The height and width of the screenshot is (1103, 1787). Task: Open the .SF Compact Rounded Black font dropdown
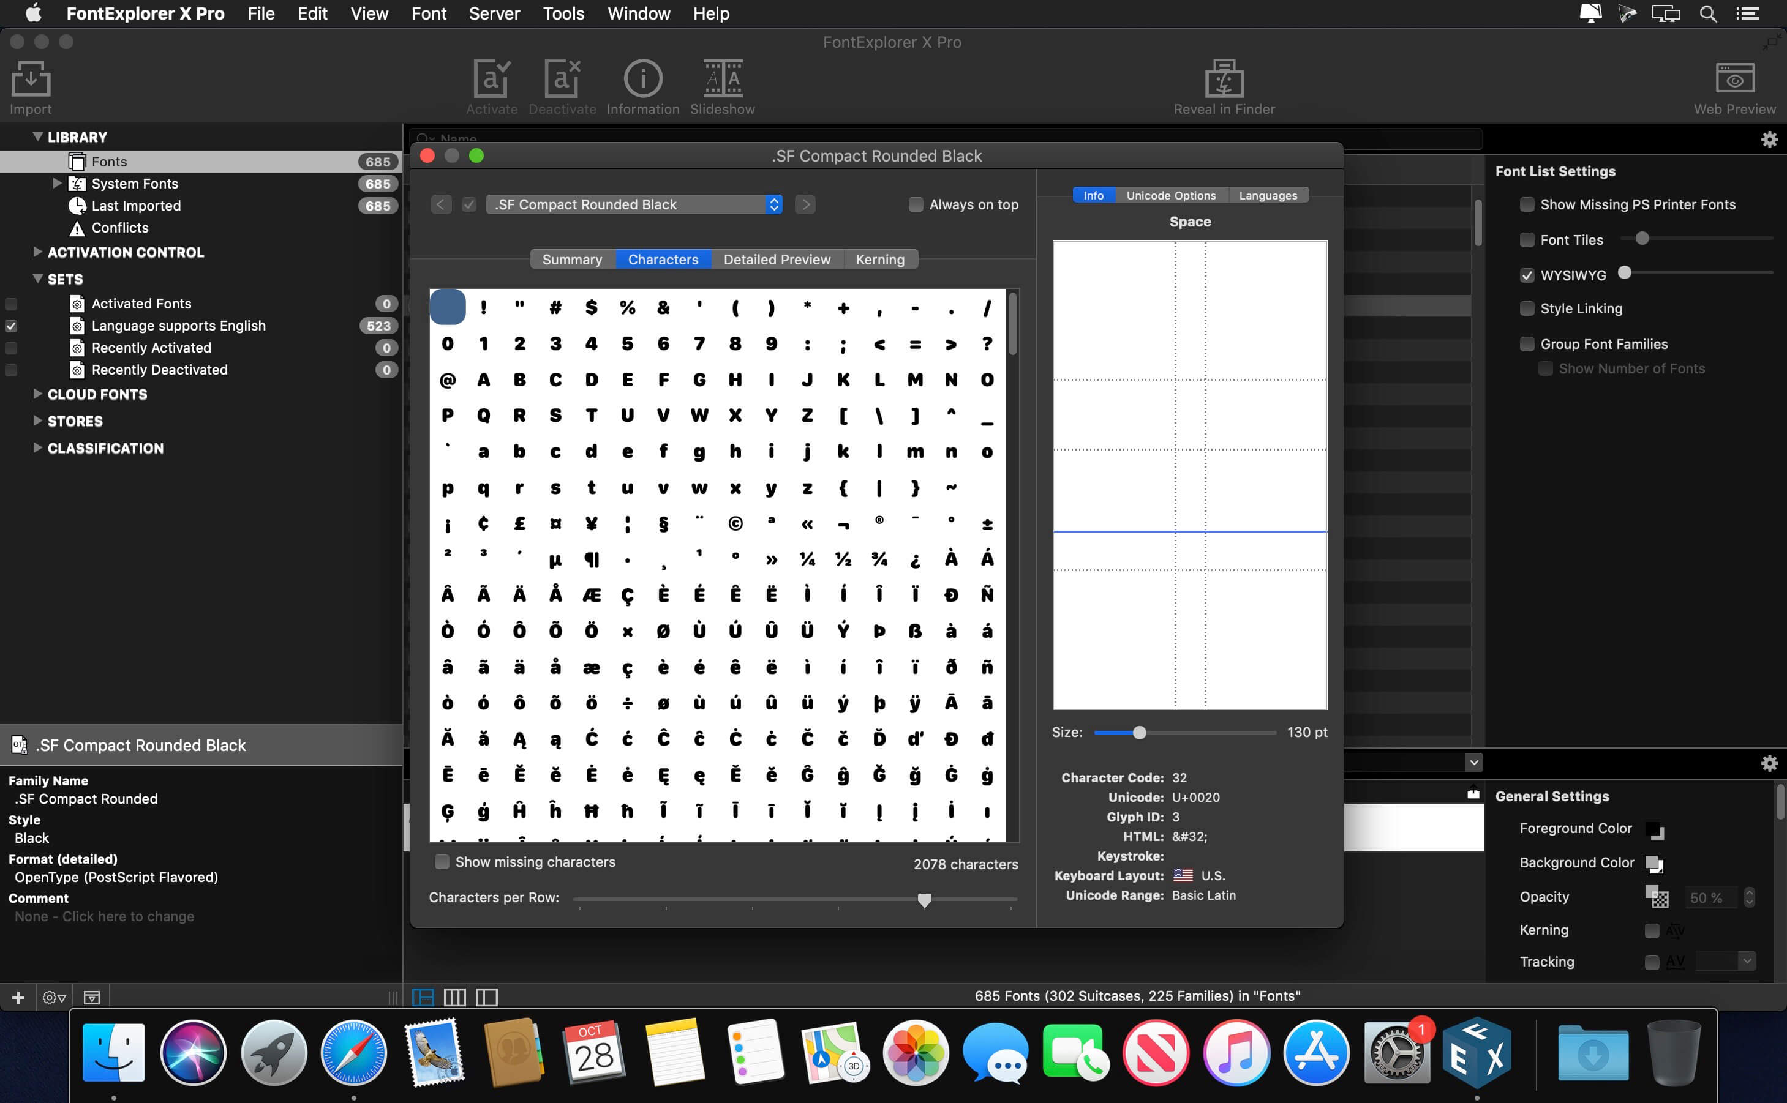coord(634,205)
